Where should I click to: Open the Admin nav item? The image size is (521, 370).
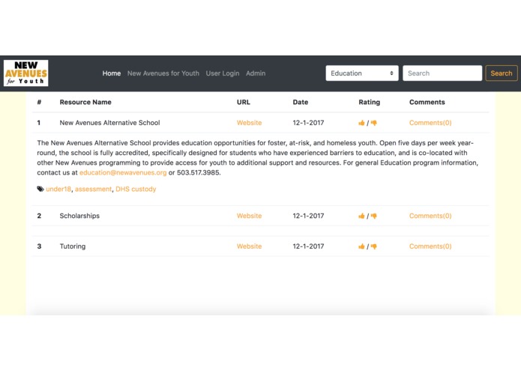pos(256,73)
